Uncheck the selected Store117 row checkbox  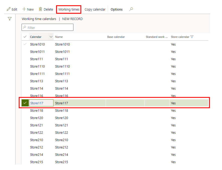click(x=25, y=103)
